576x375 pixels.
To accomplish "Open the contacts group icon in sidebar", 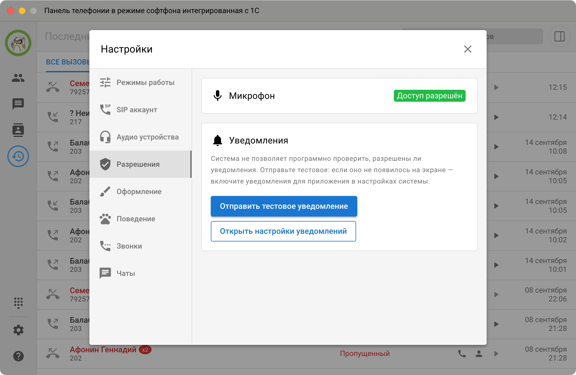I will pyautogui.click(x=18, y=78).
